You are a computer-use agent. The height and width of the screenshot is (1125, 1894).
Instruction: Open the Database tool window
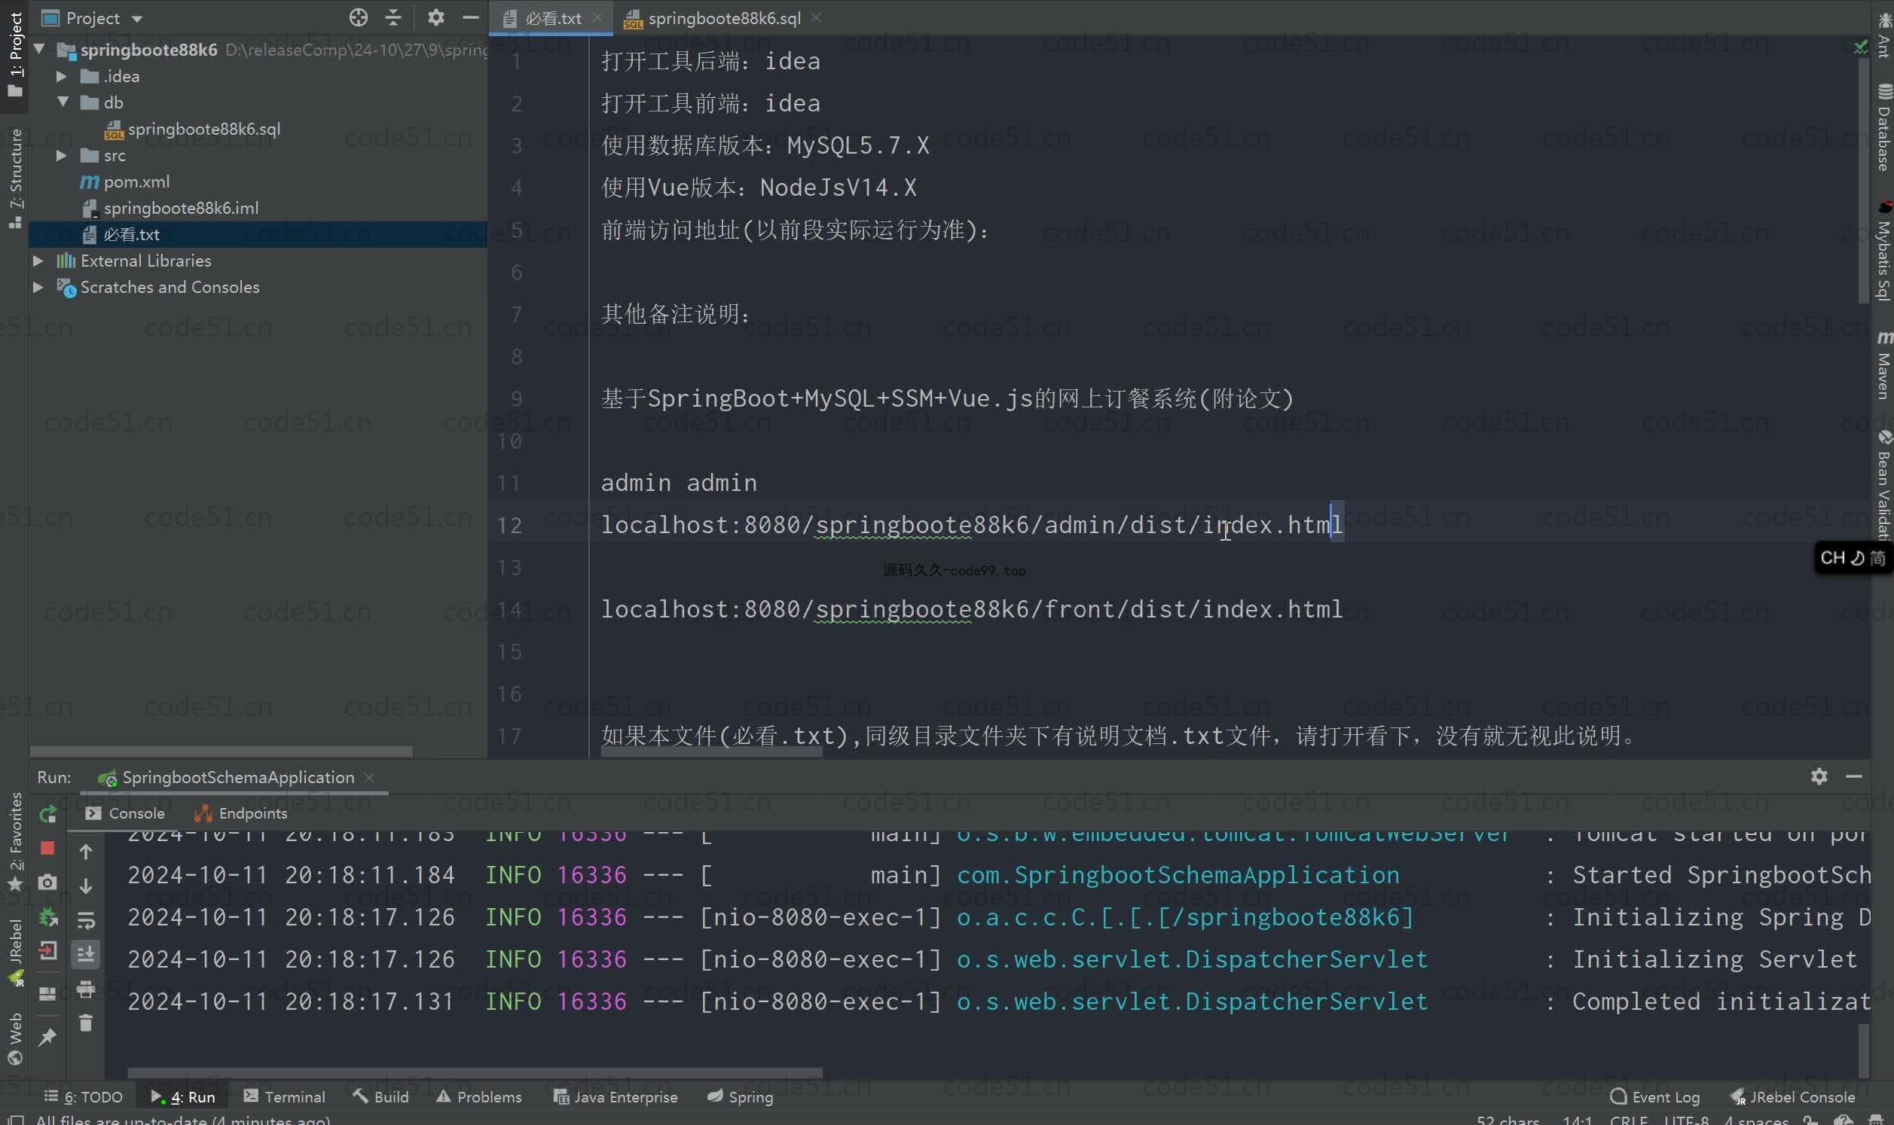1884,127
